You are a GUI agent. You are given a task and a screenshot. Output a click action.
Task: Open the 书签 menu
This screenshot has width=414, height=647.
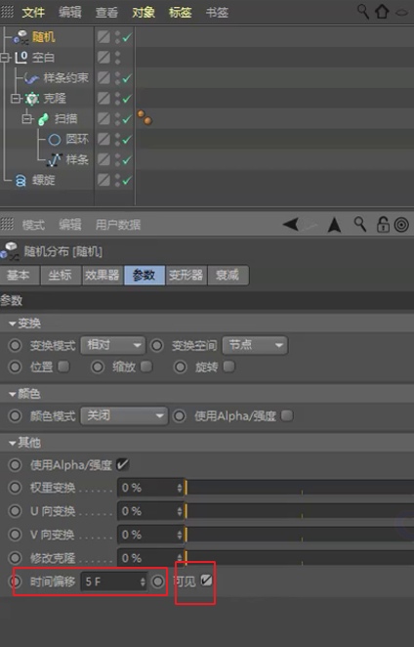[x=218, y=13]
